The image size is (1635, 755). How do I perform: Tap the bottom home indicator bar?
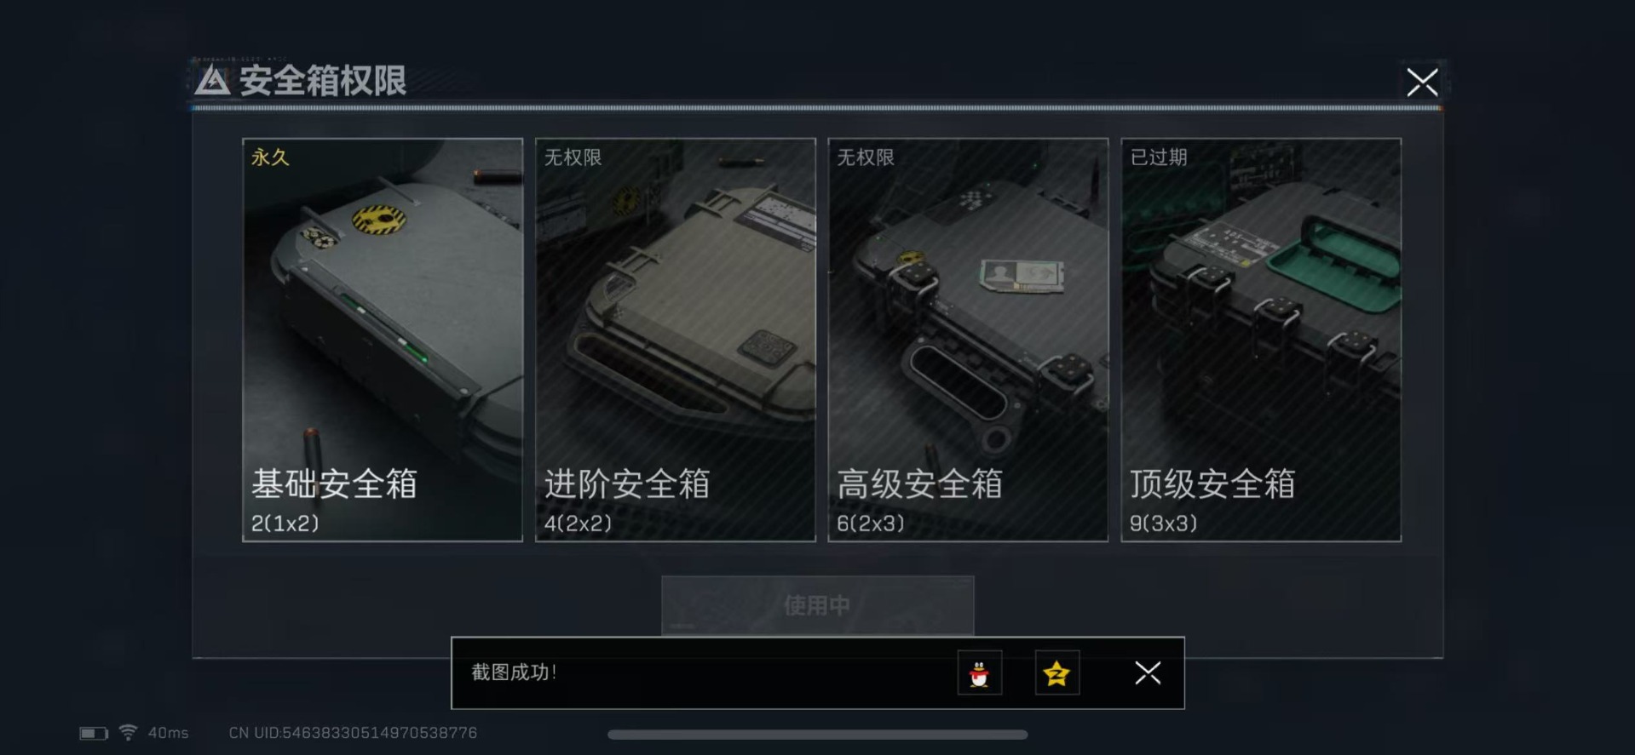pos(818,735)
